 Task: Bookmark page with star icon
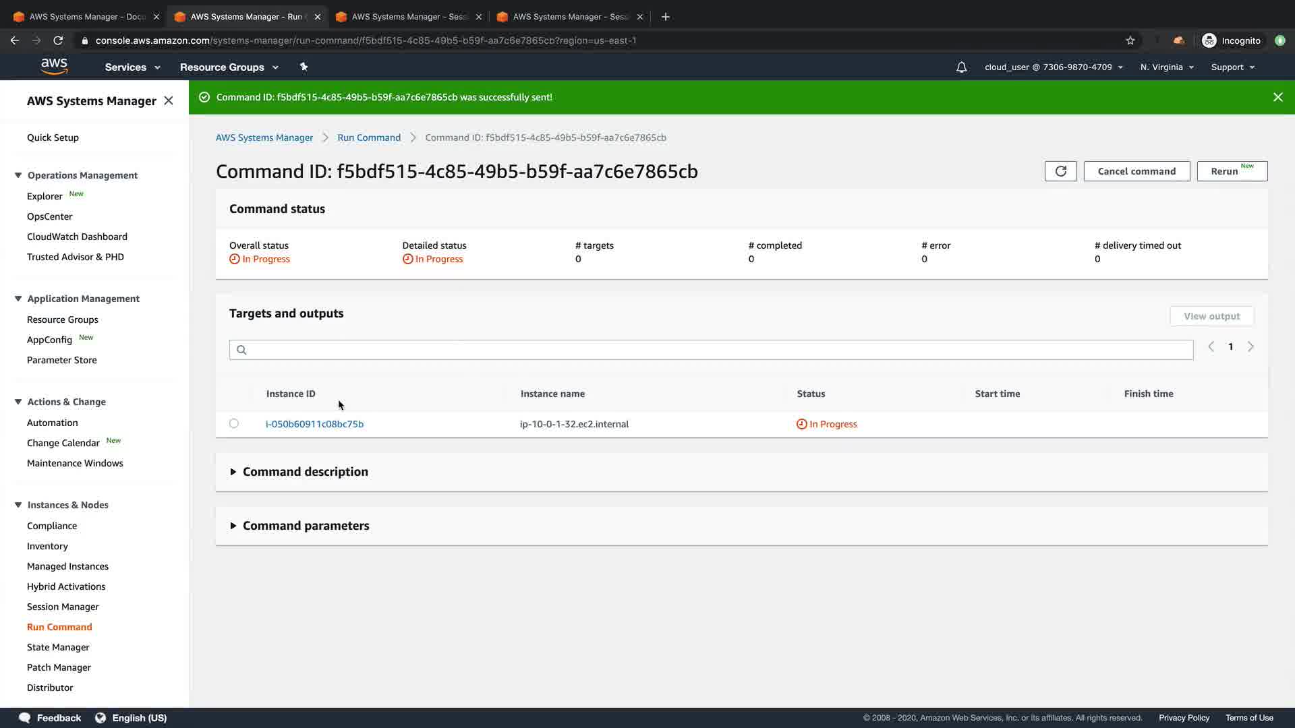[x=1130, y=40]
